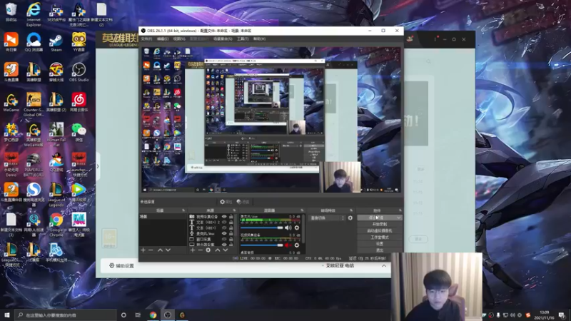This screenshot has height=321, width=571.
Task: Open the Counter-Strike Global Offensive shortcut
Action: [34, 104]
